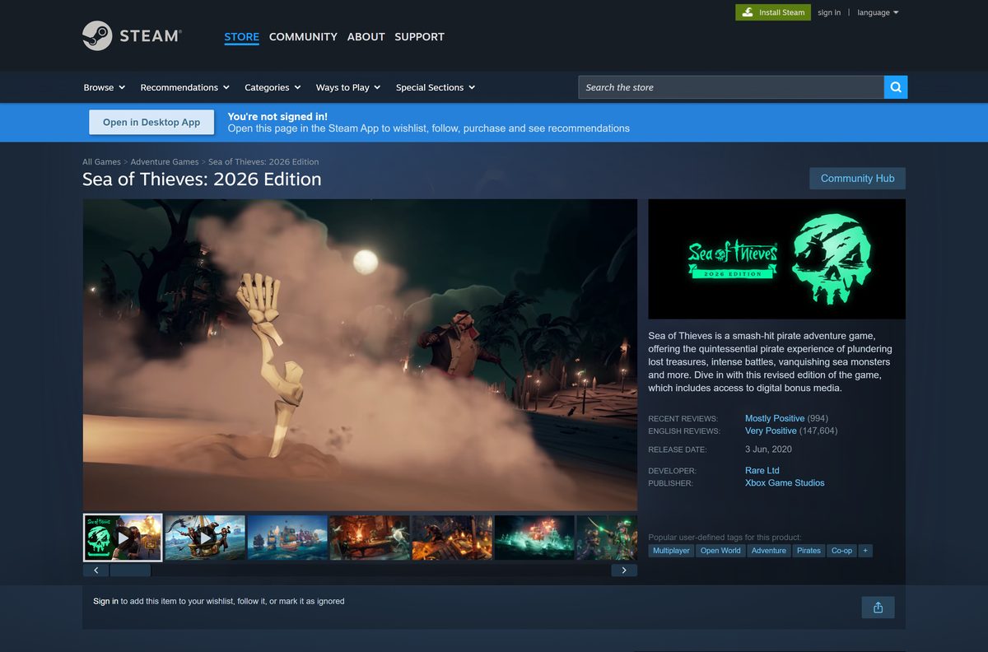Viewport: 988px width, 652px height.
Task: Click the sign in link at top
Action: point(829,12)
